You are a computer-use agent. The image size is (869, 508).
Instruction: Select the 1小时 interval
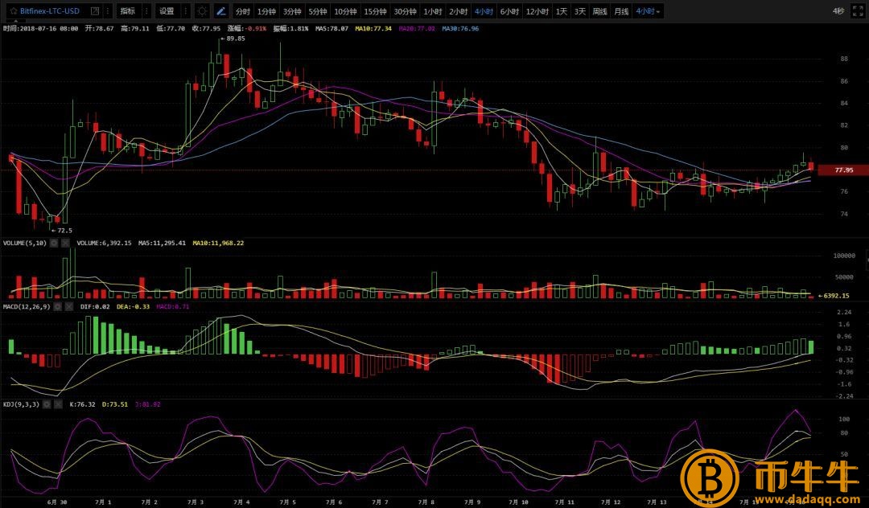point(433,11)
